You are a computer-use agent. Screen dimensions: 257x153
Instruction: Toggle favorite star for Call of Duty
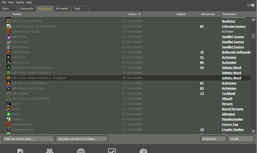[x=124, y=57]
